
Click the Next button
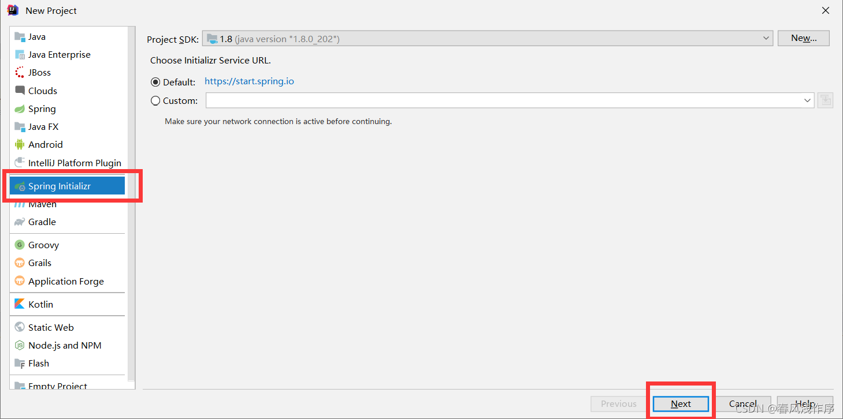pos(681,404)
